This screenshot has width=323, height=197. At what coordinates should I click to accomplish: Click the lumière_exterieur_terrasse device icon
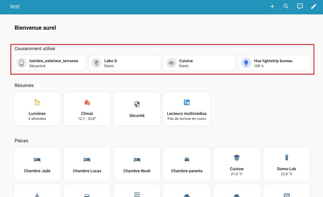point(22,63)
